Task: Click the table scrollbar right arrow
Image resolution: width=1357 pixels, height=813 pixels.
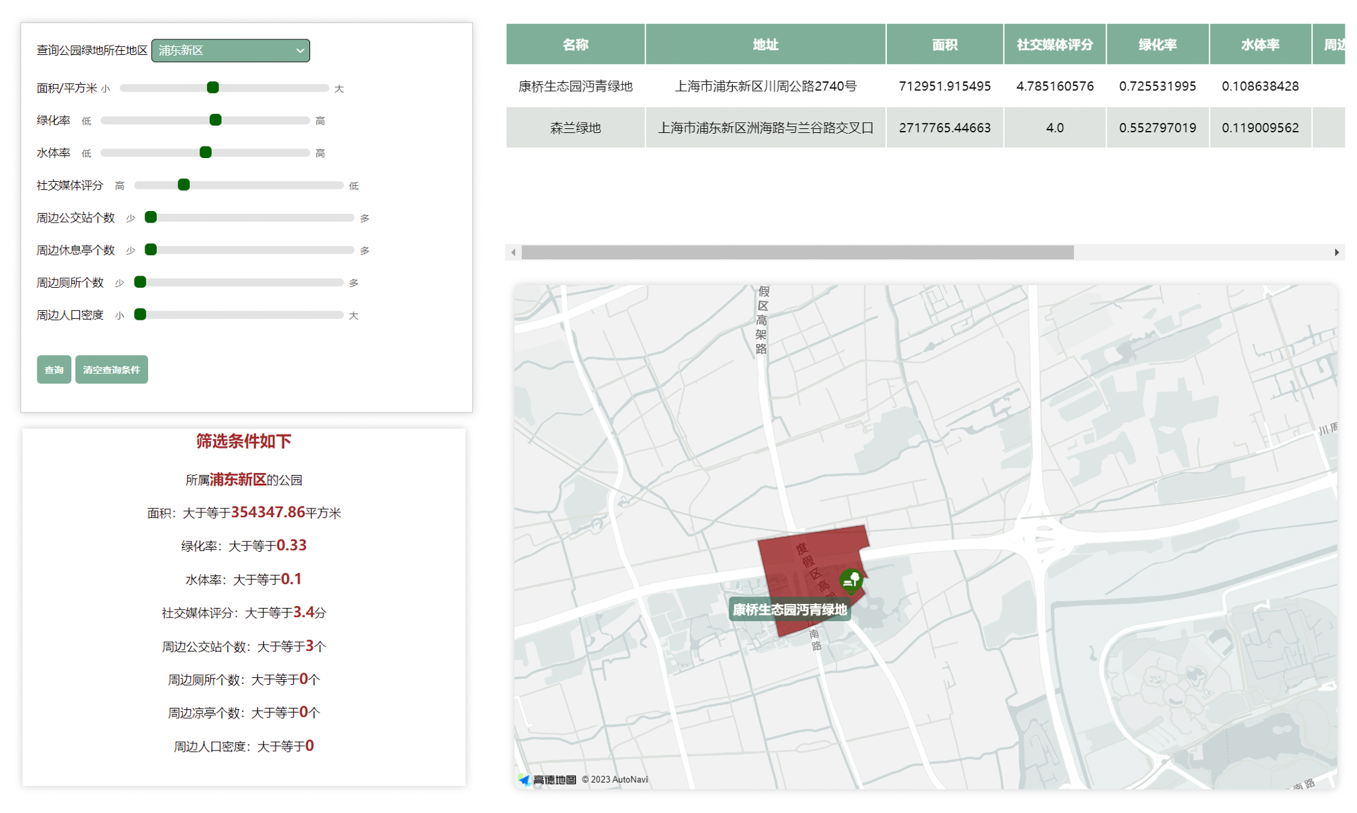Action: pyautogui.click(x=1336, y=252)
